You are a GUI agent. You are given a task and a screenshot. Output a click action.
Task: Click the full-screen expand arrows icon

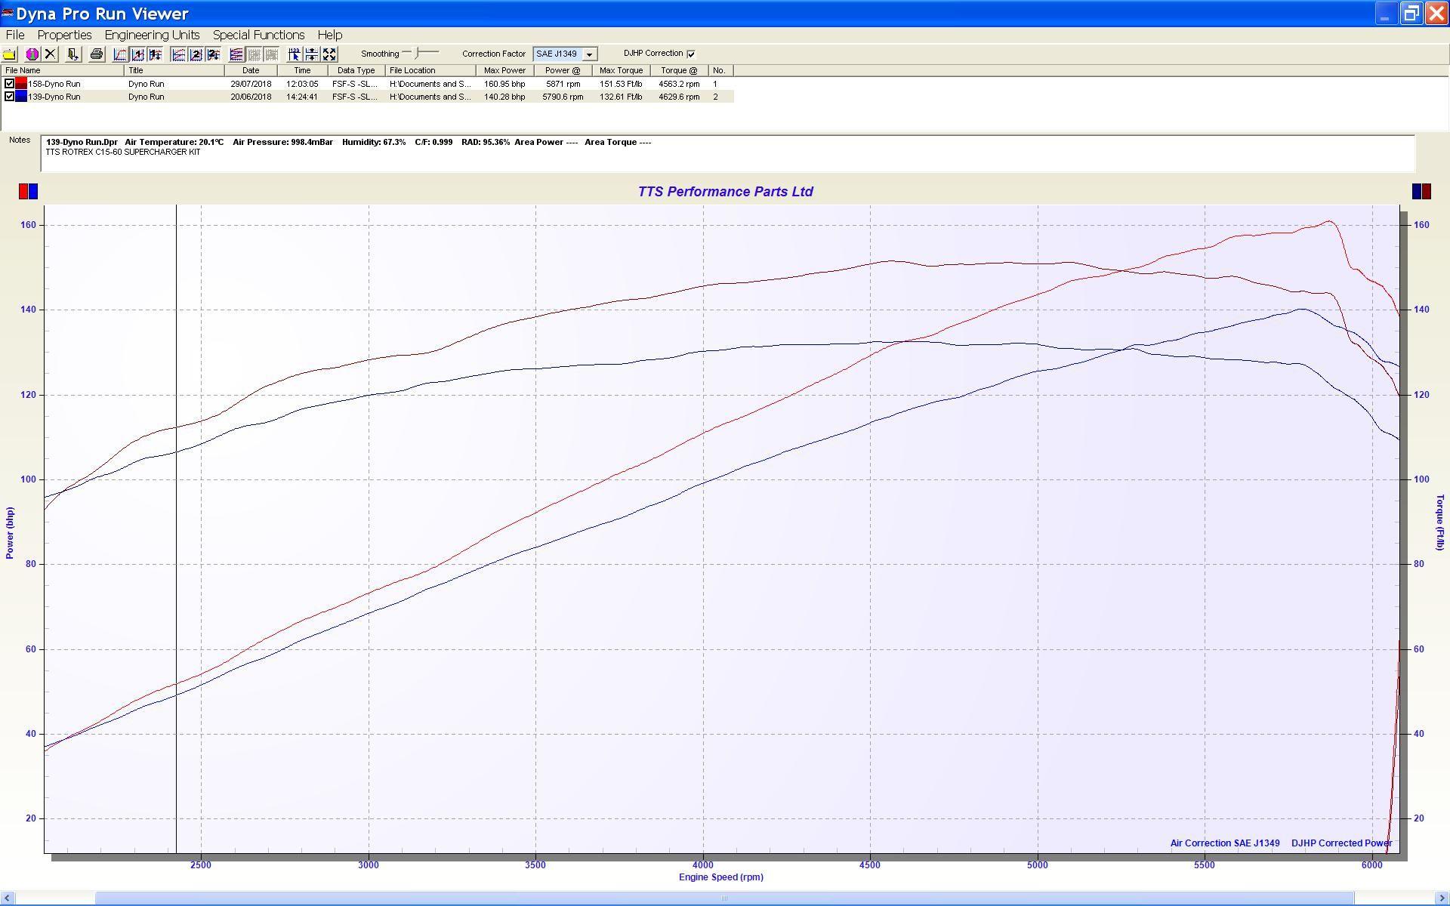click(x=329, y=54)
